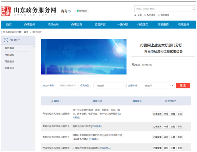Click the red 搜索 button
Viewport: 197px width, 152px height.
[x=183, y=85]
